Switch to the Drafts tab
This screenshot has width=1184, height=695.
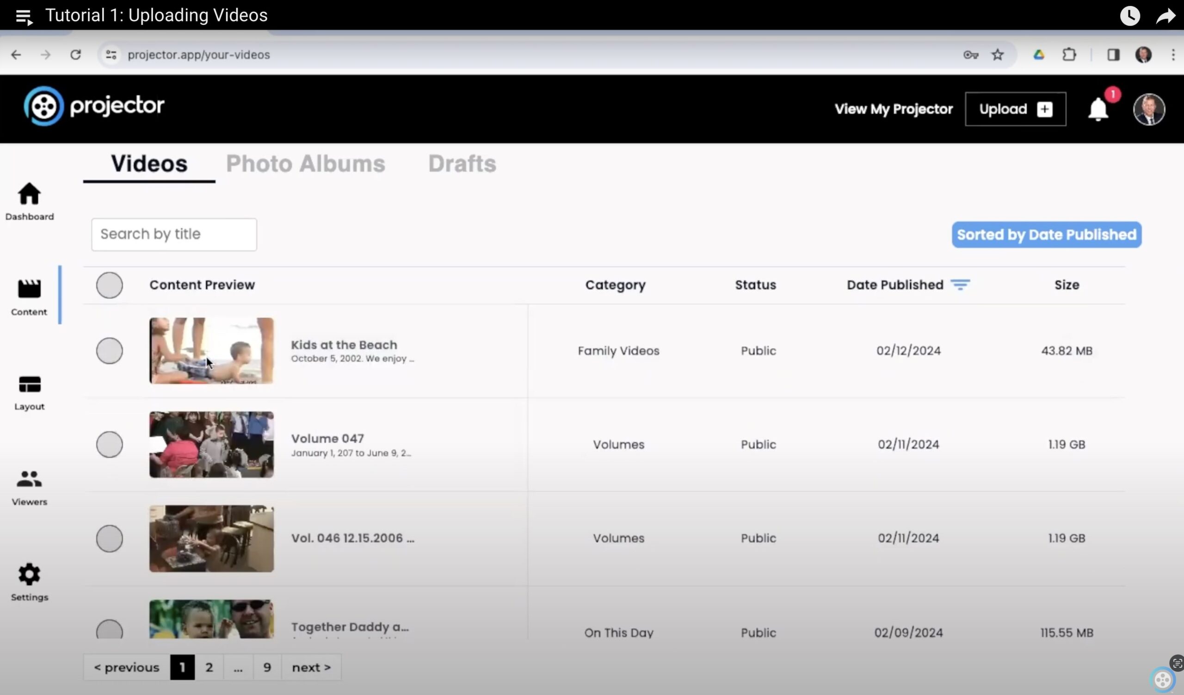tap(462, 164)
